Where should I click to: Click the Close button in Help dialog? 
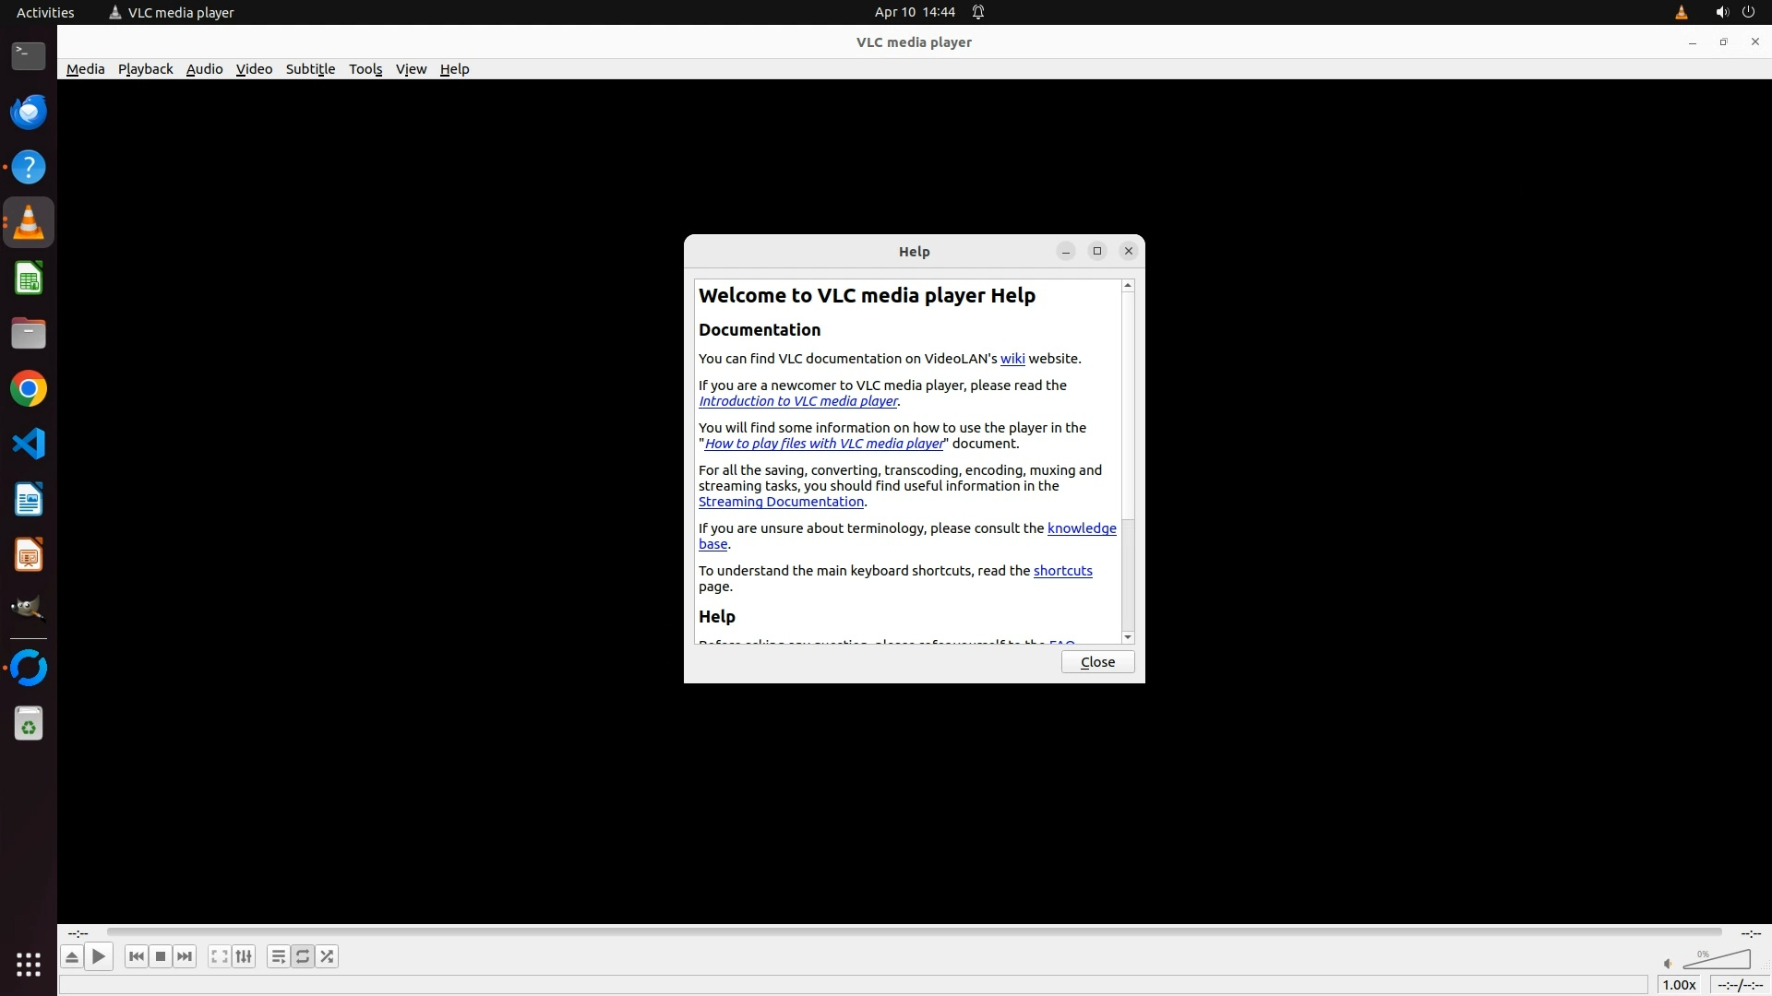pos(1097,662)
